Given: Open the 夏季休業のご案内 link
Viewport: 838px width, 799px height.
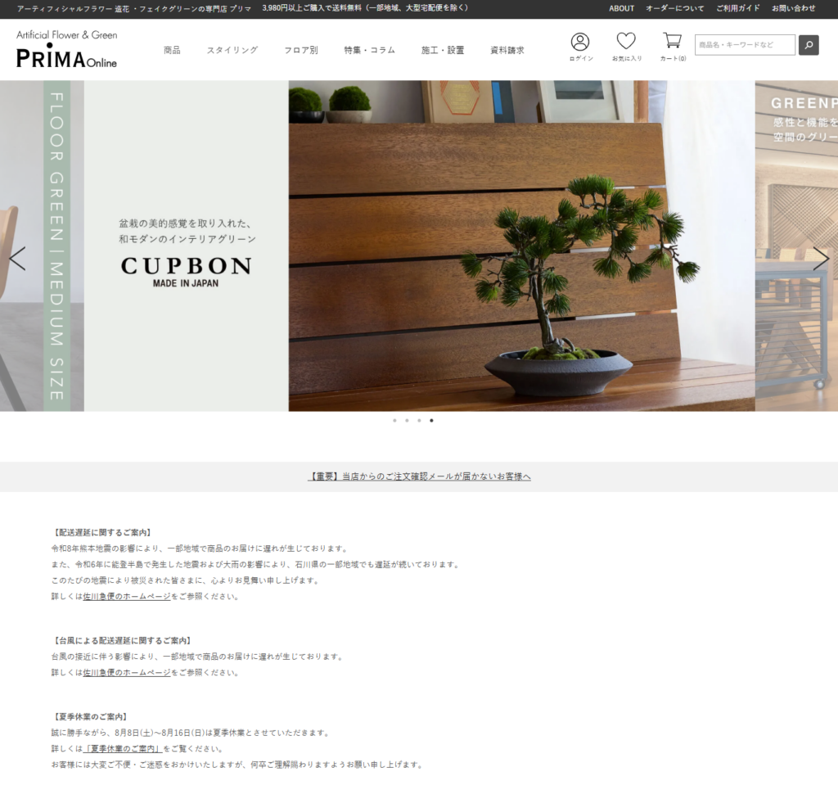Looking at the screenshot, I should (x=123, y=749).
